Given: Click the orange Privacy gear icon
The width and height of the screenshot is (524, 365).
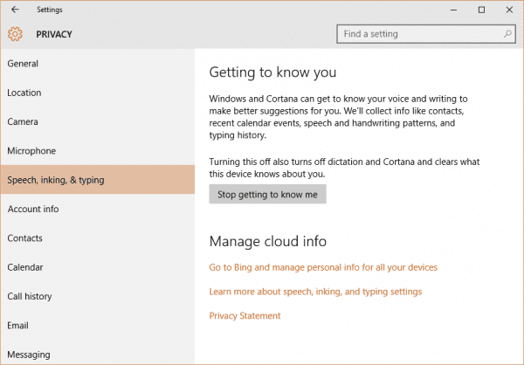Looking at the screenshot, I should point(15,34).
